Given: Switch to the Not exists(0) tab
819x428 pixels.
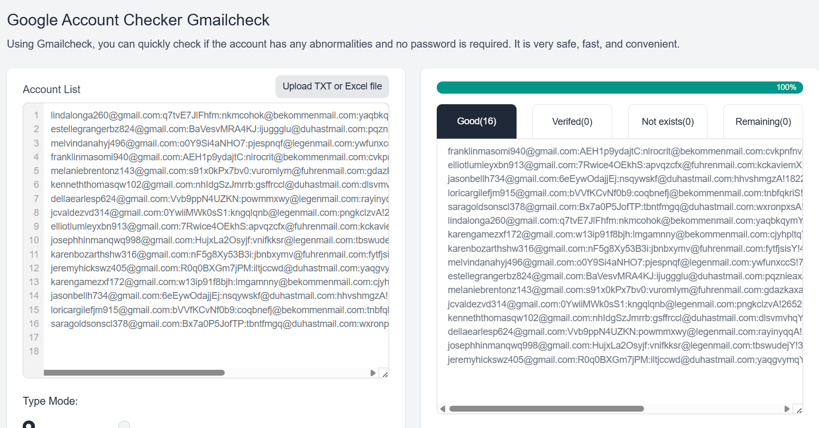Looking at the screenshot, I should click(x=667, y=122).
